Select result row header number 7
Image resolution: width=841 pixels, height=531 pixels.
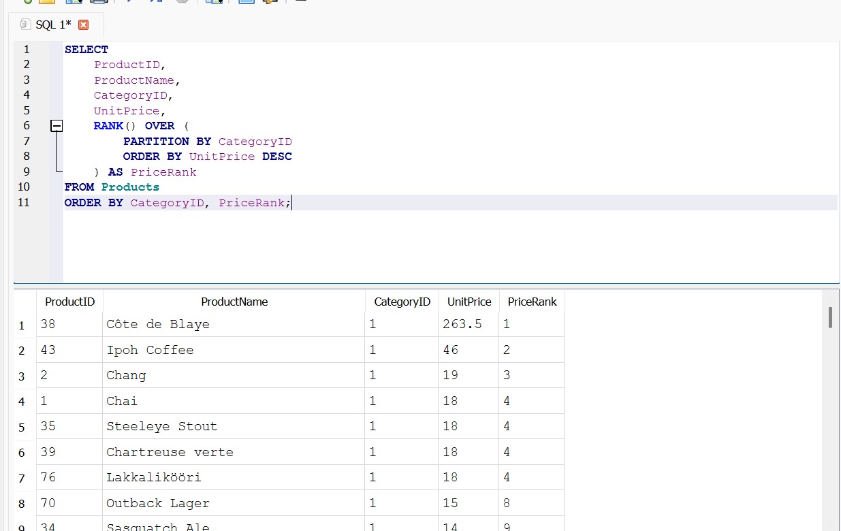22,479
